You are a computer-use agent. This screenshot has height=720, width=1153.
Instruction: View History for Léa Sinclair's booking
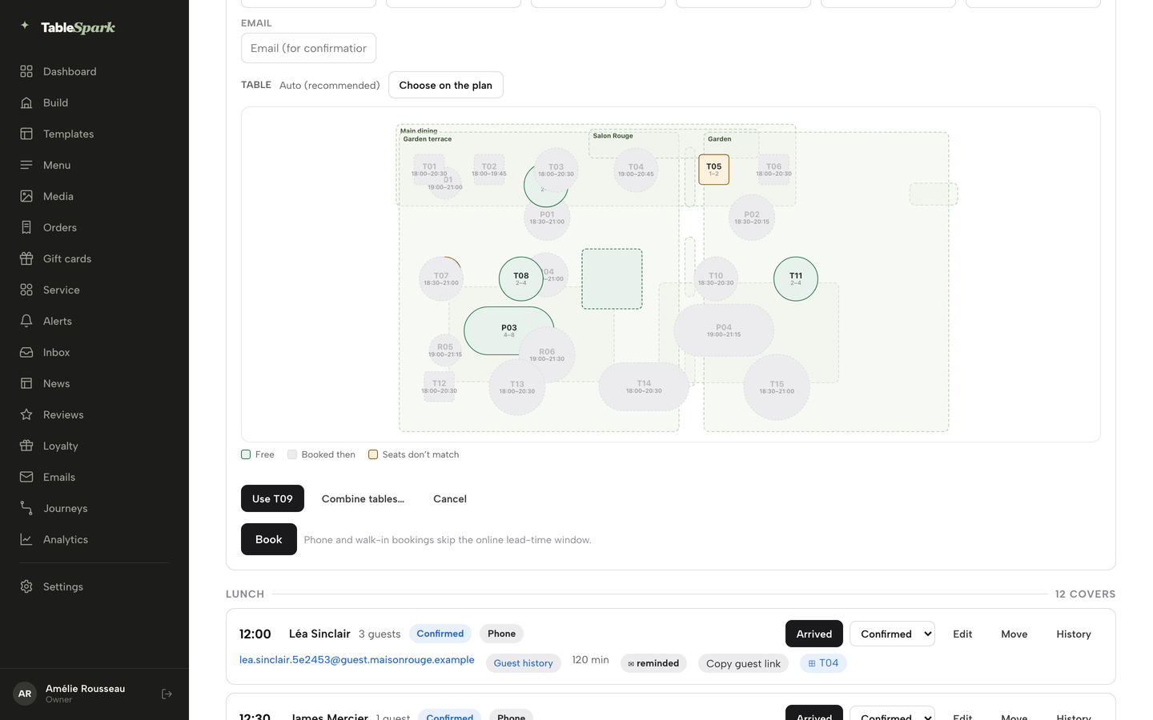(1074, 634)
